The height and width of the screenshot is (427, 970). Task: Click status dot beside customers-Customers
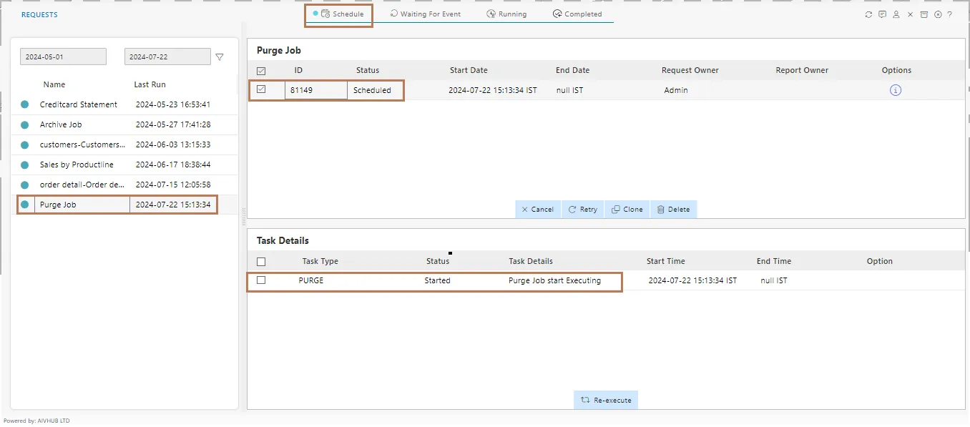click(x=25, y=144)
